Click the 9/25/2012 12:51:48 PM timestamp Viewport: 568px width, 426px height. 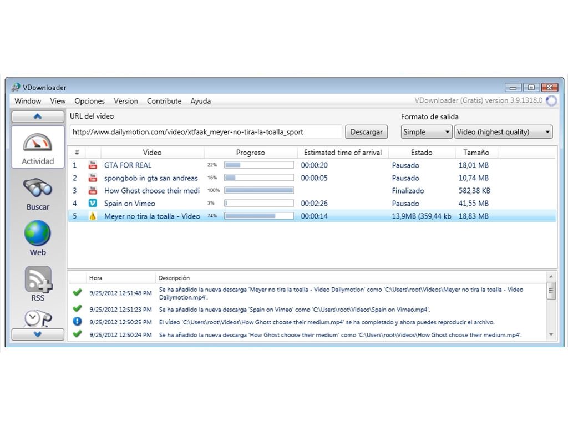tap(120, 293)
